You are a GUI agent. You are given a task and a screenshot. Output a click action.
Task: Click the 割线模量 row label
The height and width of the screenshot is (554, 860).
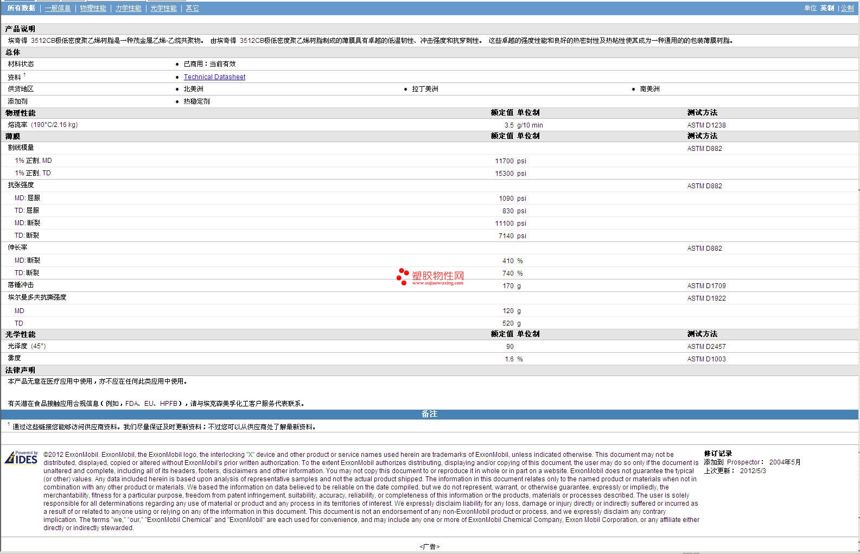[x=21, y=148]
